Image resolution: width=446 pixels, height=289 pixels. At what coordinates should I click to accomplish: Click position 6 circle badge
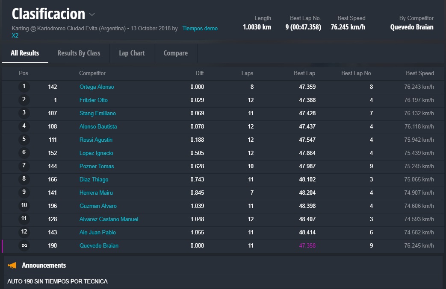coord(24,153)
